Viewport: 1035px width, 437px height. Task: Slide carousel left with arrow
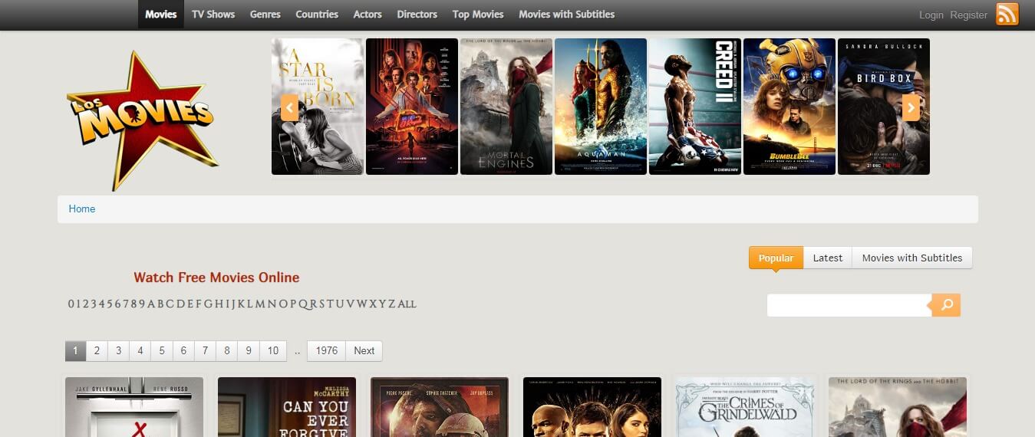pyautogui.click(x=289, y=107)
